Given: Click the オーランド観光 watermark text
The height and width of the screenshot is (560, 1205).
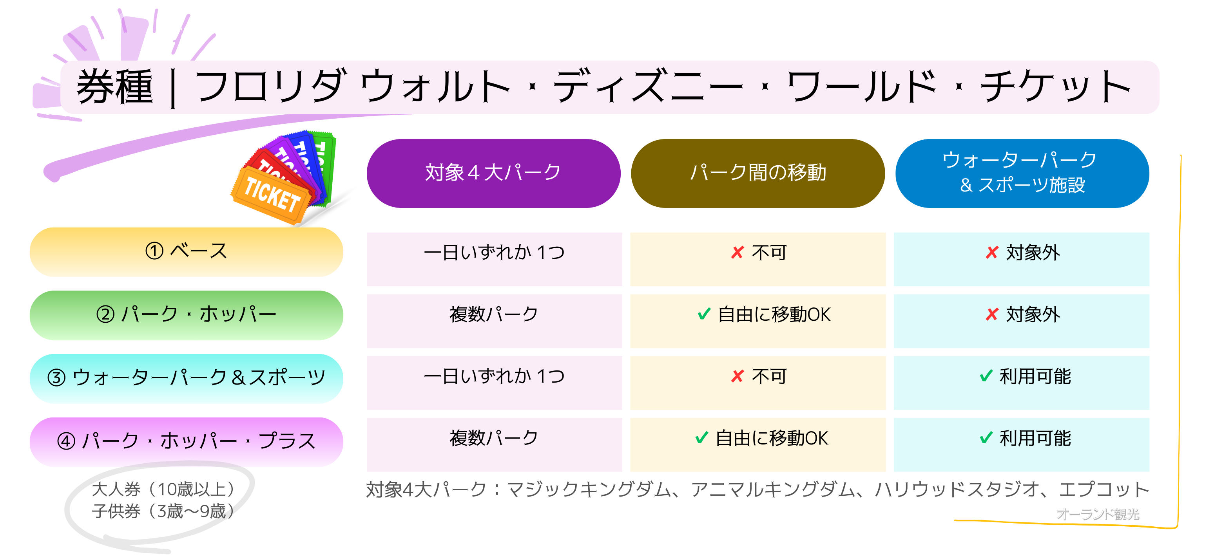Looking at the screenshot, I should tap(1097, 514).
